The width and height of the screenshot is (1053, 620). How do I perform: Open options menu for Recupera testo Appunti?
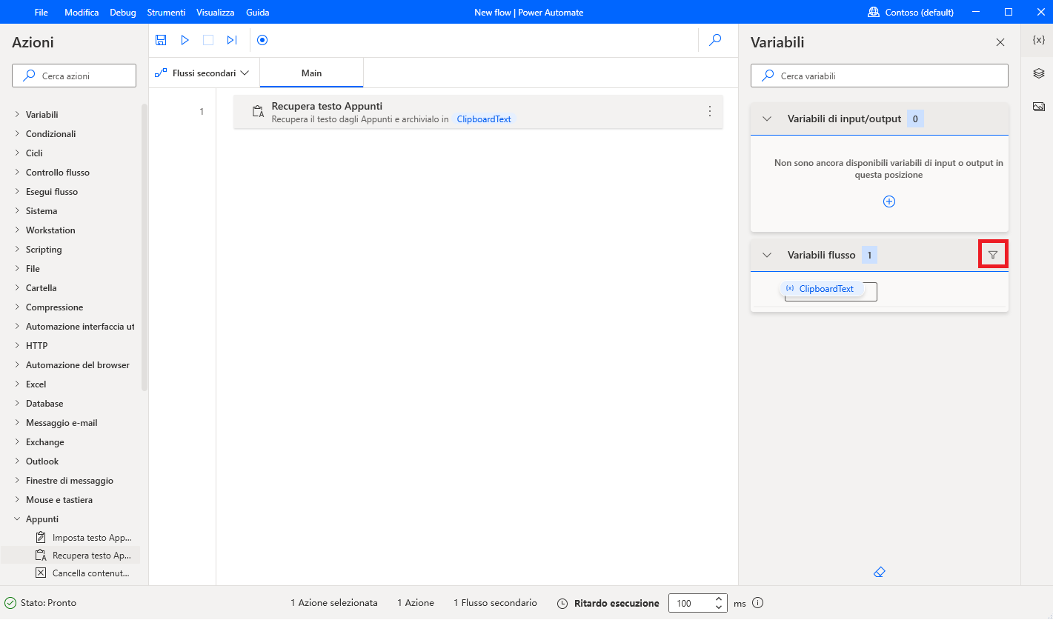(709, 111)
